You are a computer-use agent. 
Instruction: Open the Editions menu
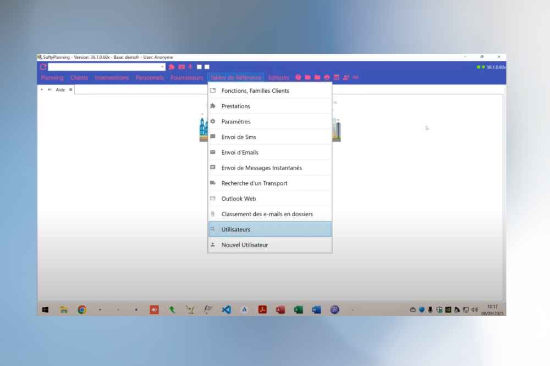(278, 78)
